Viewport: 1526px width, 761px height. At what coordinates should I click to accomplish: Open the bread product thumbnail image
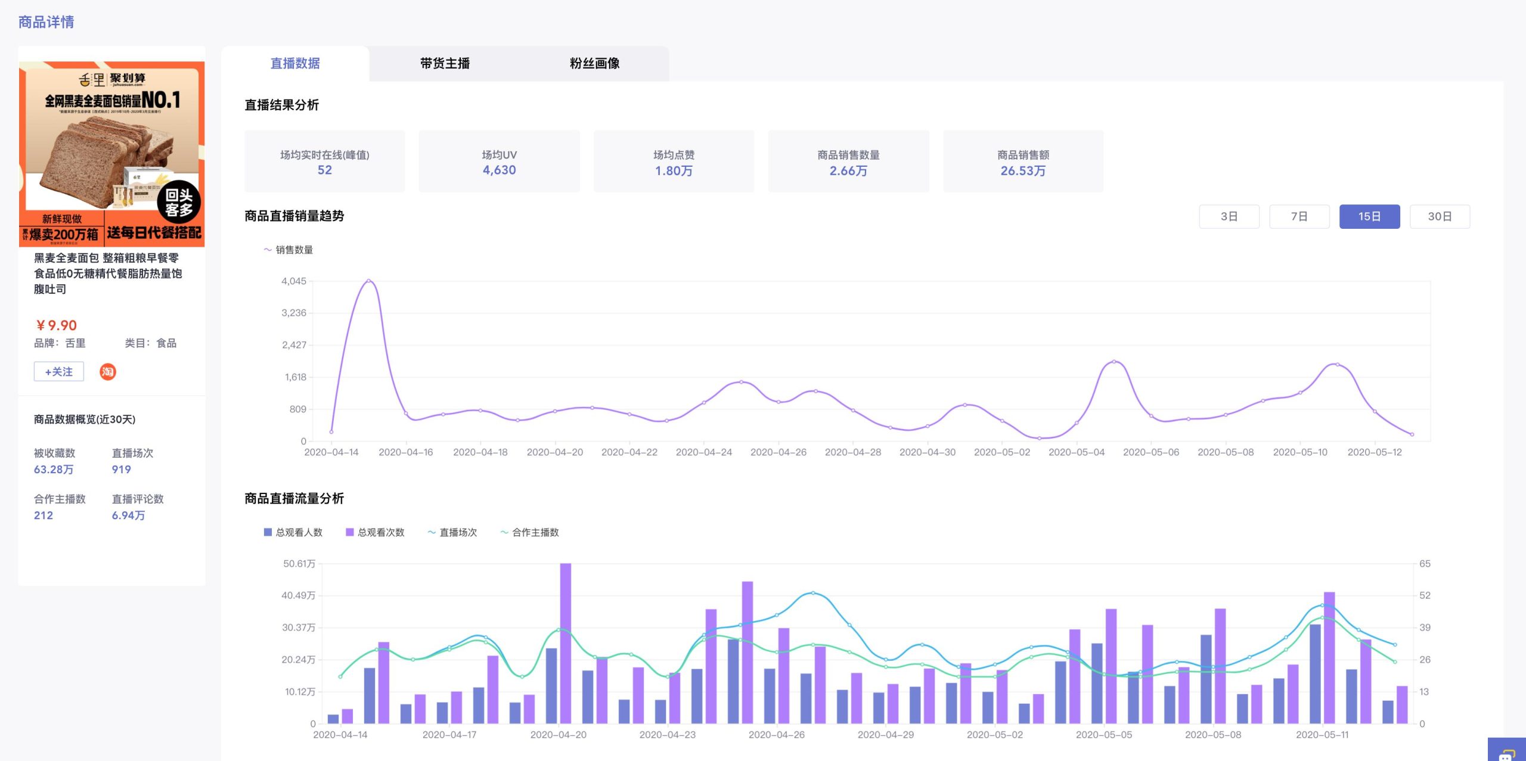(112, 154)
